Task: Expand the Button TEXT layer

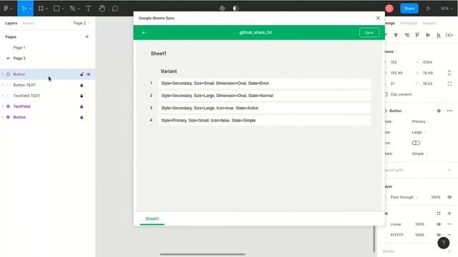Action: pos(3,85)
